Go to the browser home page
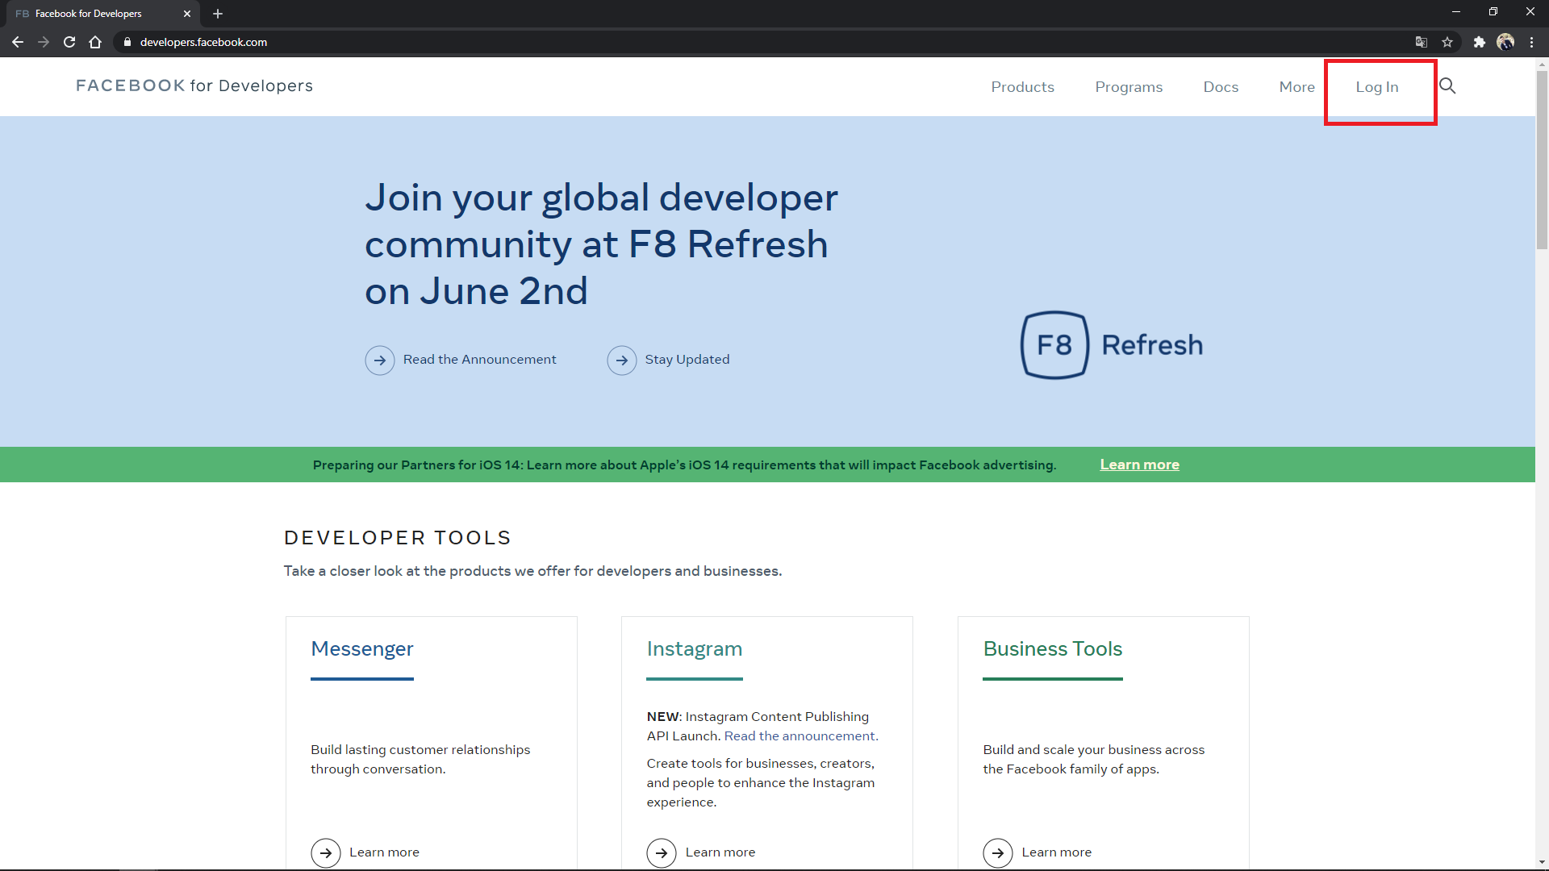Image resolution: width=1549 pixels, height=871 pixels. (x=95, y=42)
